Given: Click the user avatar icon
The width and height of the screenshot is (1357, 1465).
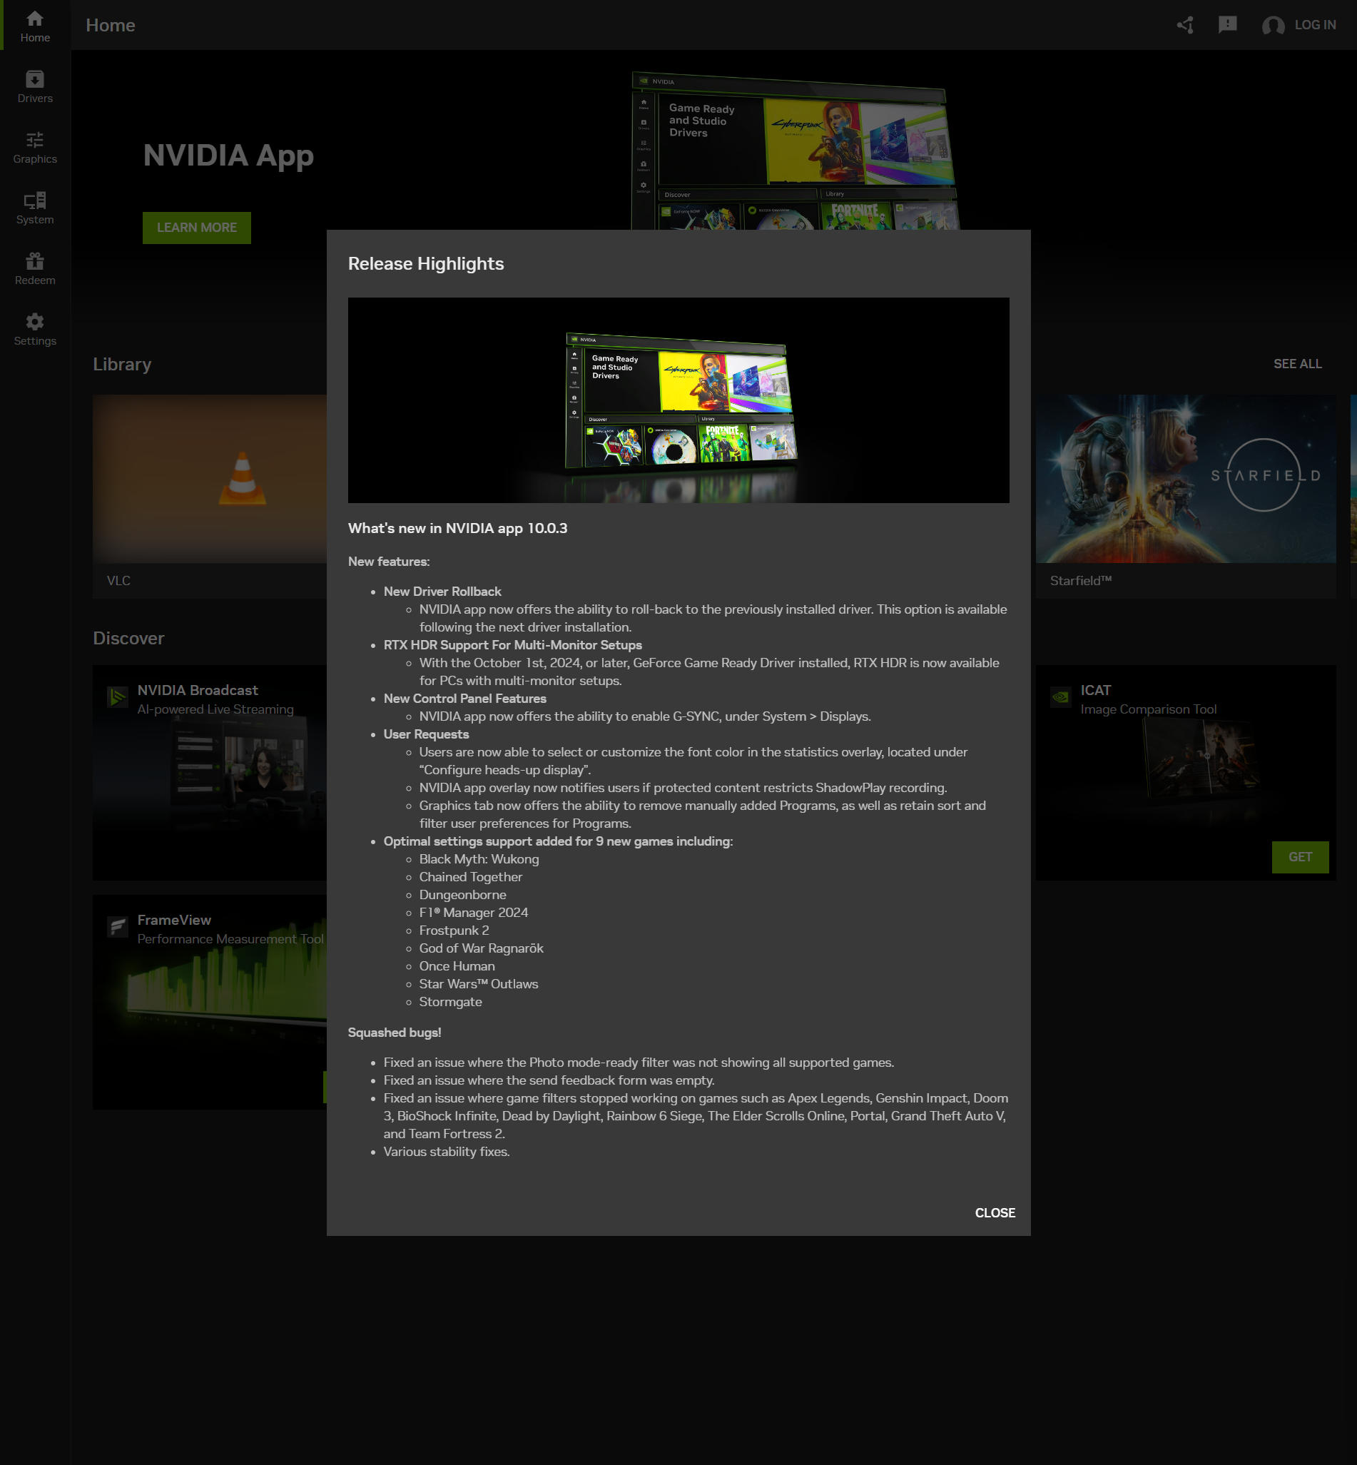Looking at the screenshot, I should pos(1273,26).
